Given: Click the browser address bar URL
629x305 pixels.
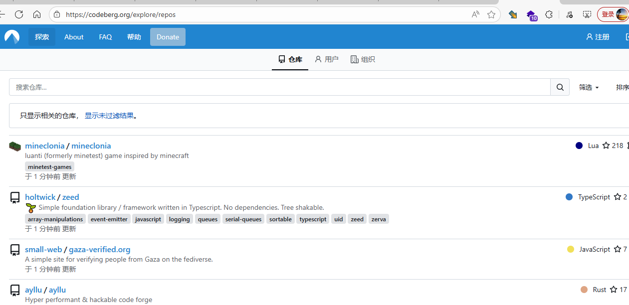Looking at the screenshot, I should 121,14.
